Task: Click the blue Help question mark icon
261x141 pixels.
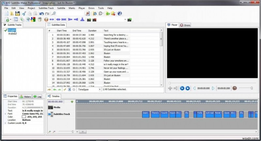Action: point(119,14)
